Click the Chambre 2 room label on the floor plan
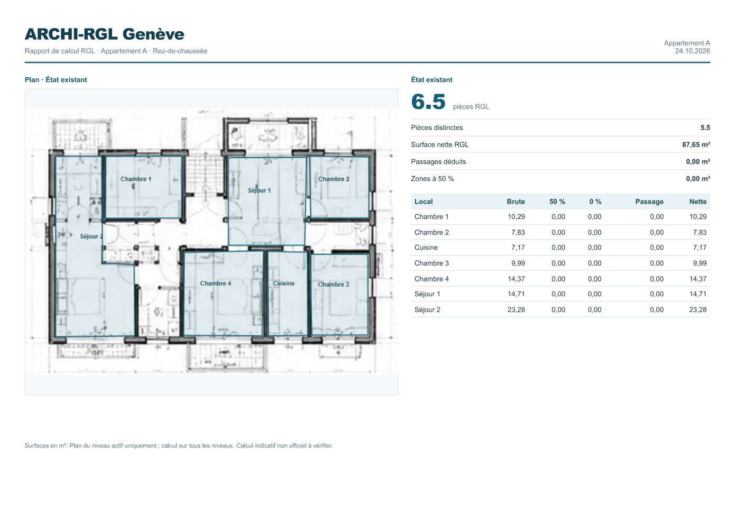 pyautogui.click(x=334, y=179)
